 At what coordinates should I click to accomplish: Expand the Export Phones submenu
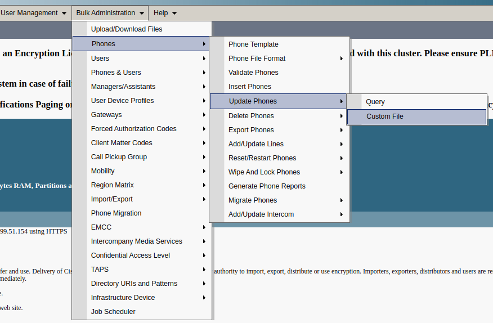point(251,130)
